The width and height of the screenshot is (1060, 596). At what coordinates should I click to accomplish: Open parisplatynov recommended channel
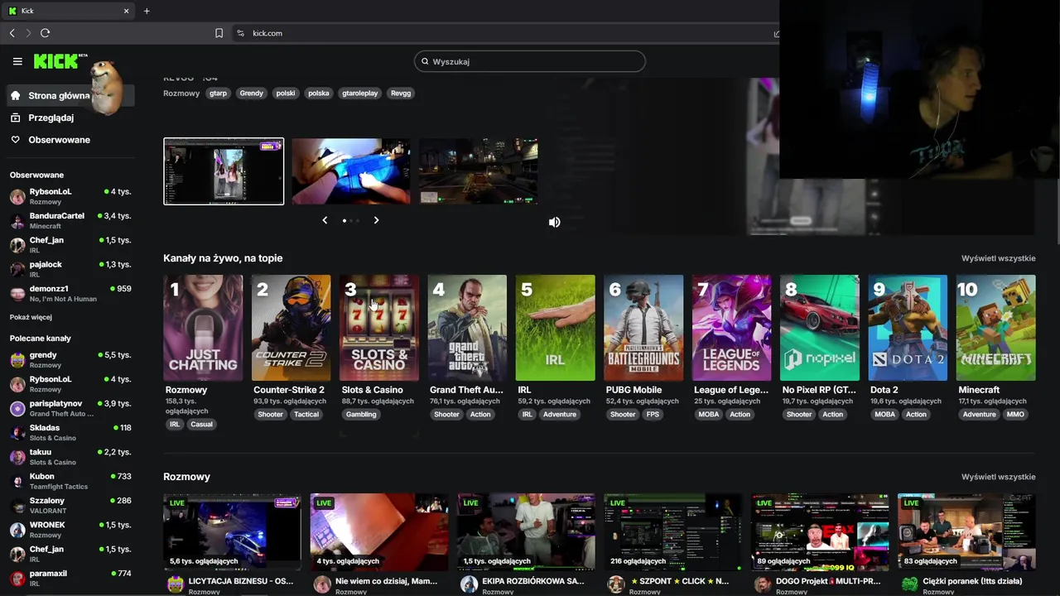pos(70,408)
